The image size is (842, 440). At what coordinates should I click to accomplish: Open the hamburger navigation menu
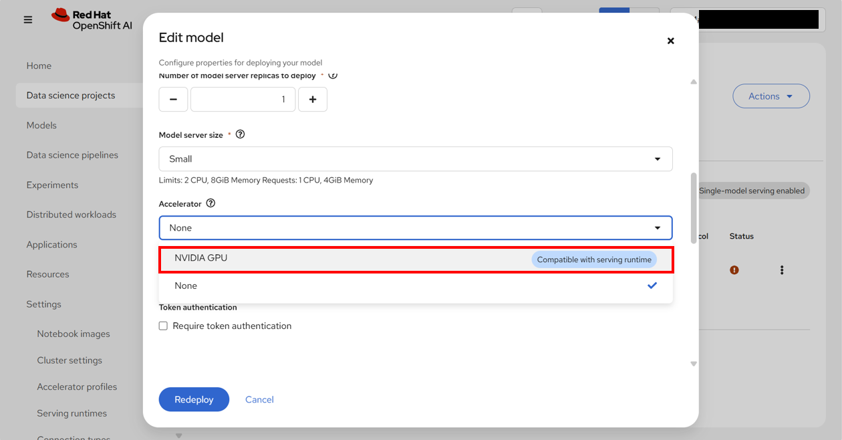[x=28, y=20]
